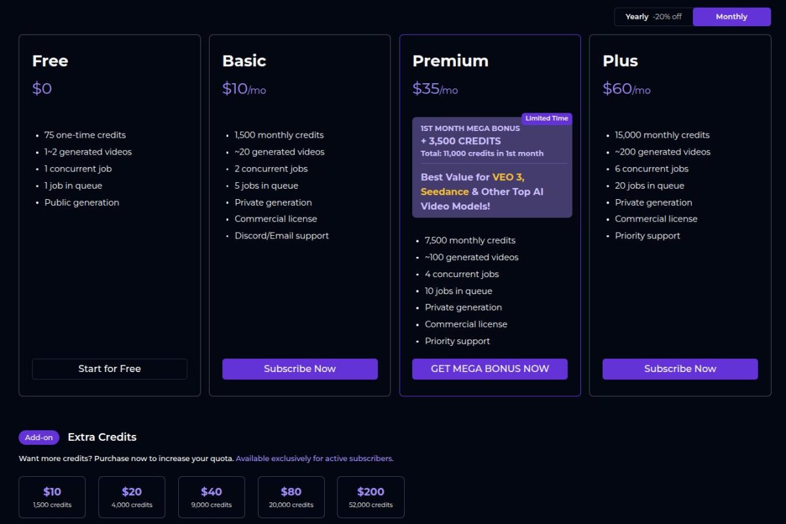786x524 pixels.
Task: Click the Start for Free button
Action: coord(109,369)
